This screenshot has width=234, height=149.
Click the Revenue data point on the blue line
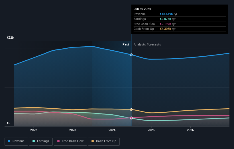tap(131, 55)
